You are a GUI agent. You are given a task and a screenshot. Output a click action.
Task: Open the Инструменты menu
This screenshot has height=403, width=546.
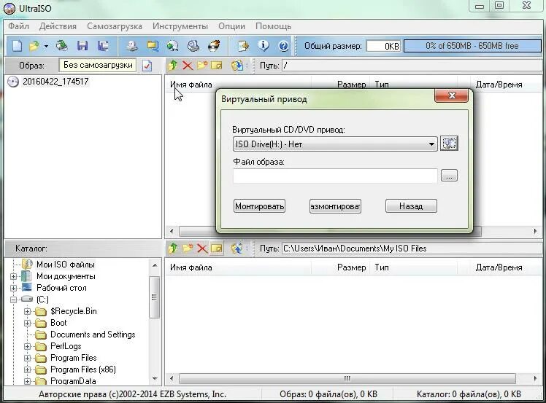tap(180, 26)
